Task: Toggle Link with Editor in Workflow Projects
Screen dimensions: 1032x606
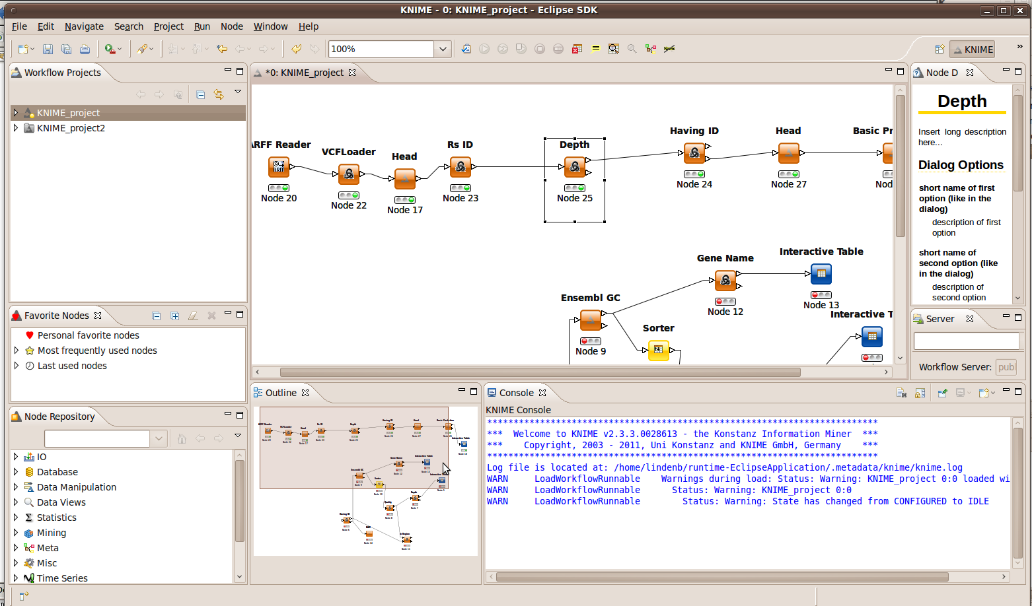Action: coord(219,95)
